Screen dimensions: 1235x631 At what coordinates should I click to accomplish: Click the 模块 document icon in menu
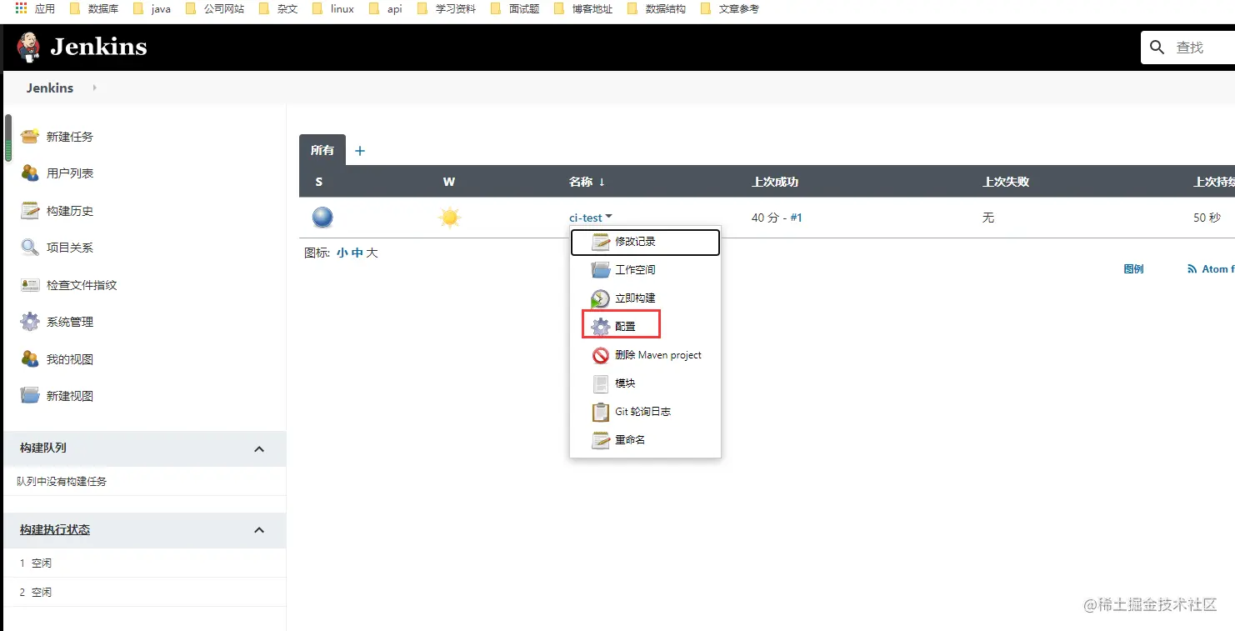point(601,383)
